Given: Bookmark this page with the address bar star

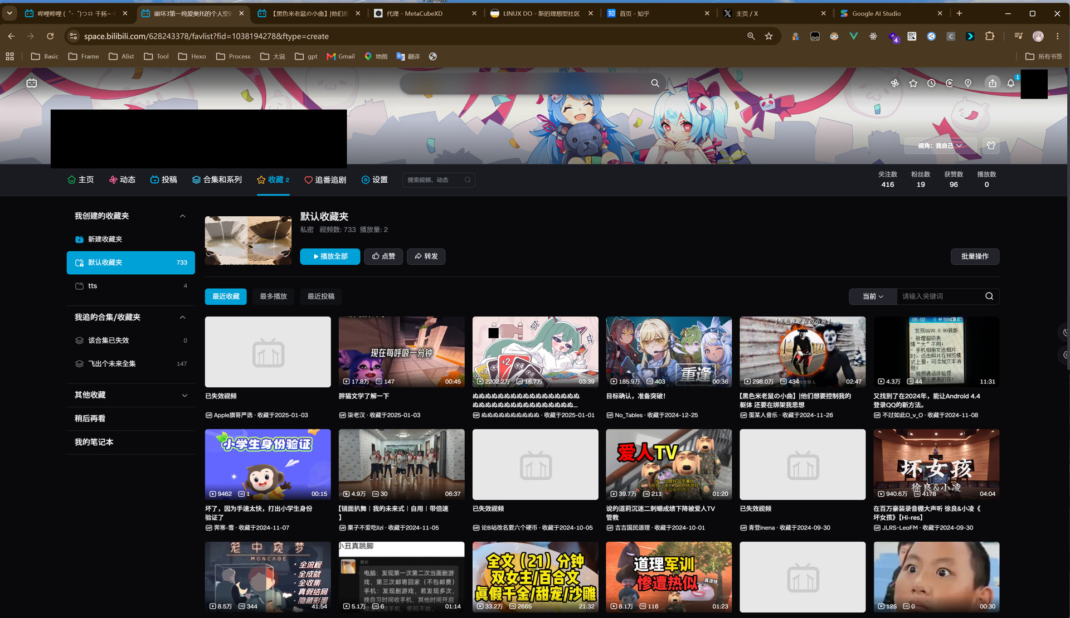Looking at the screenshot, I should [769, 36].
